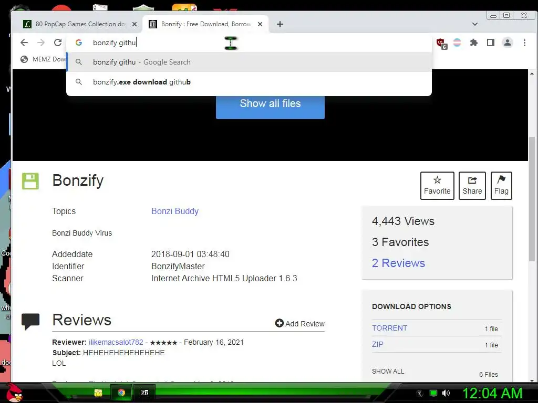Open the Bonzi Buddy topic link

tap(175, 211)
